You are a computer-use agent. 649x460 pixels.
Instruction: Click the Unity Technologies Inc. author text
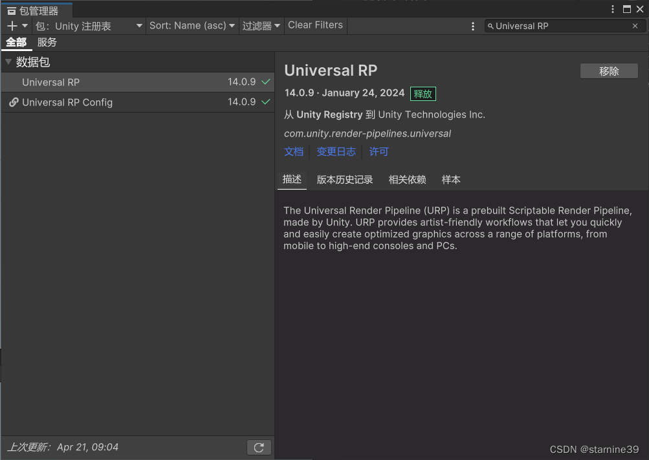(432, 115)
